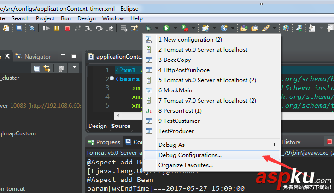Switch to the History tab
Screen dimensions: 334x193
(291, 142)
